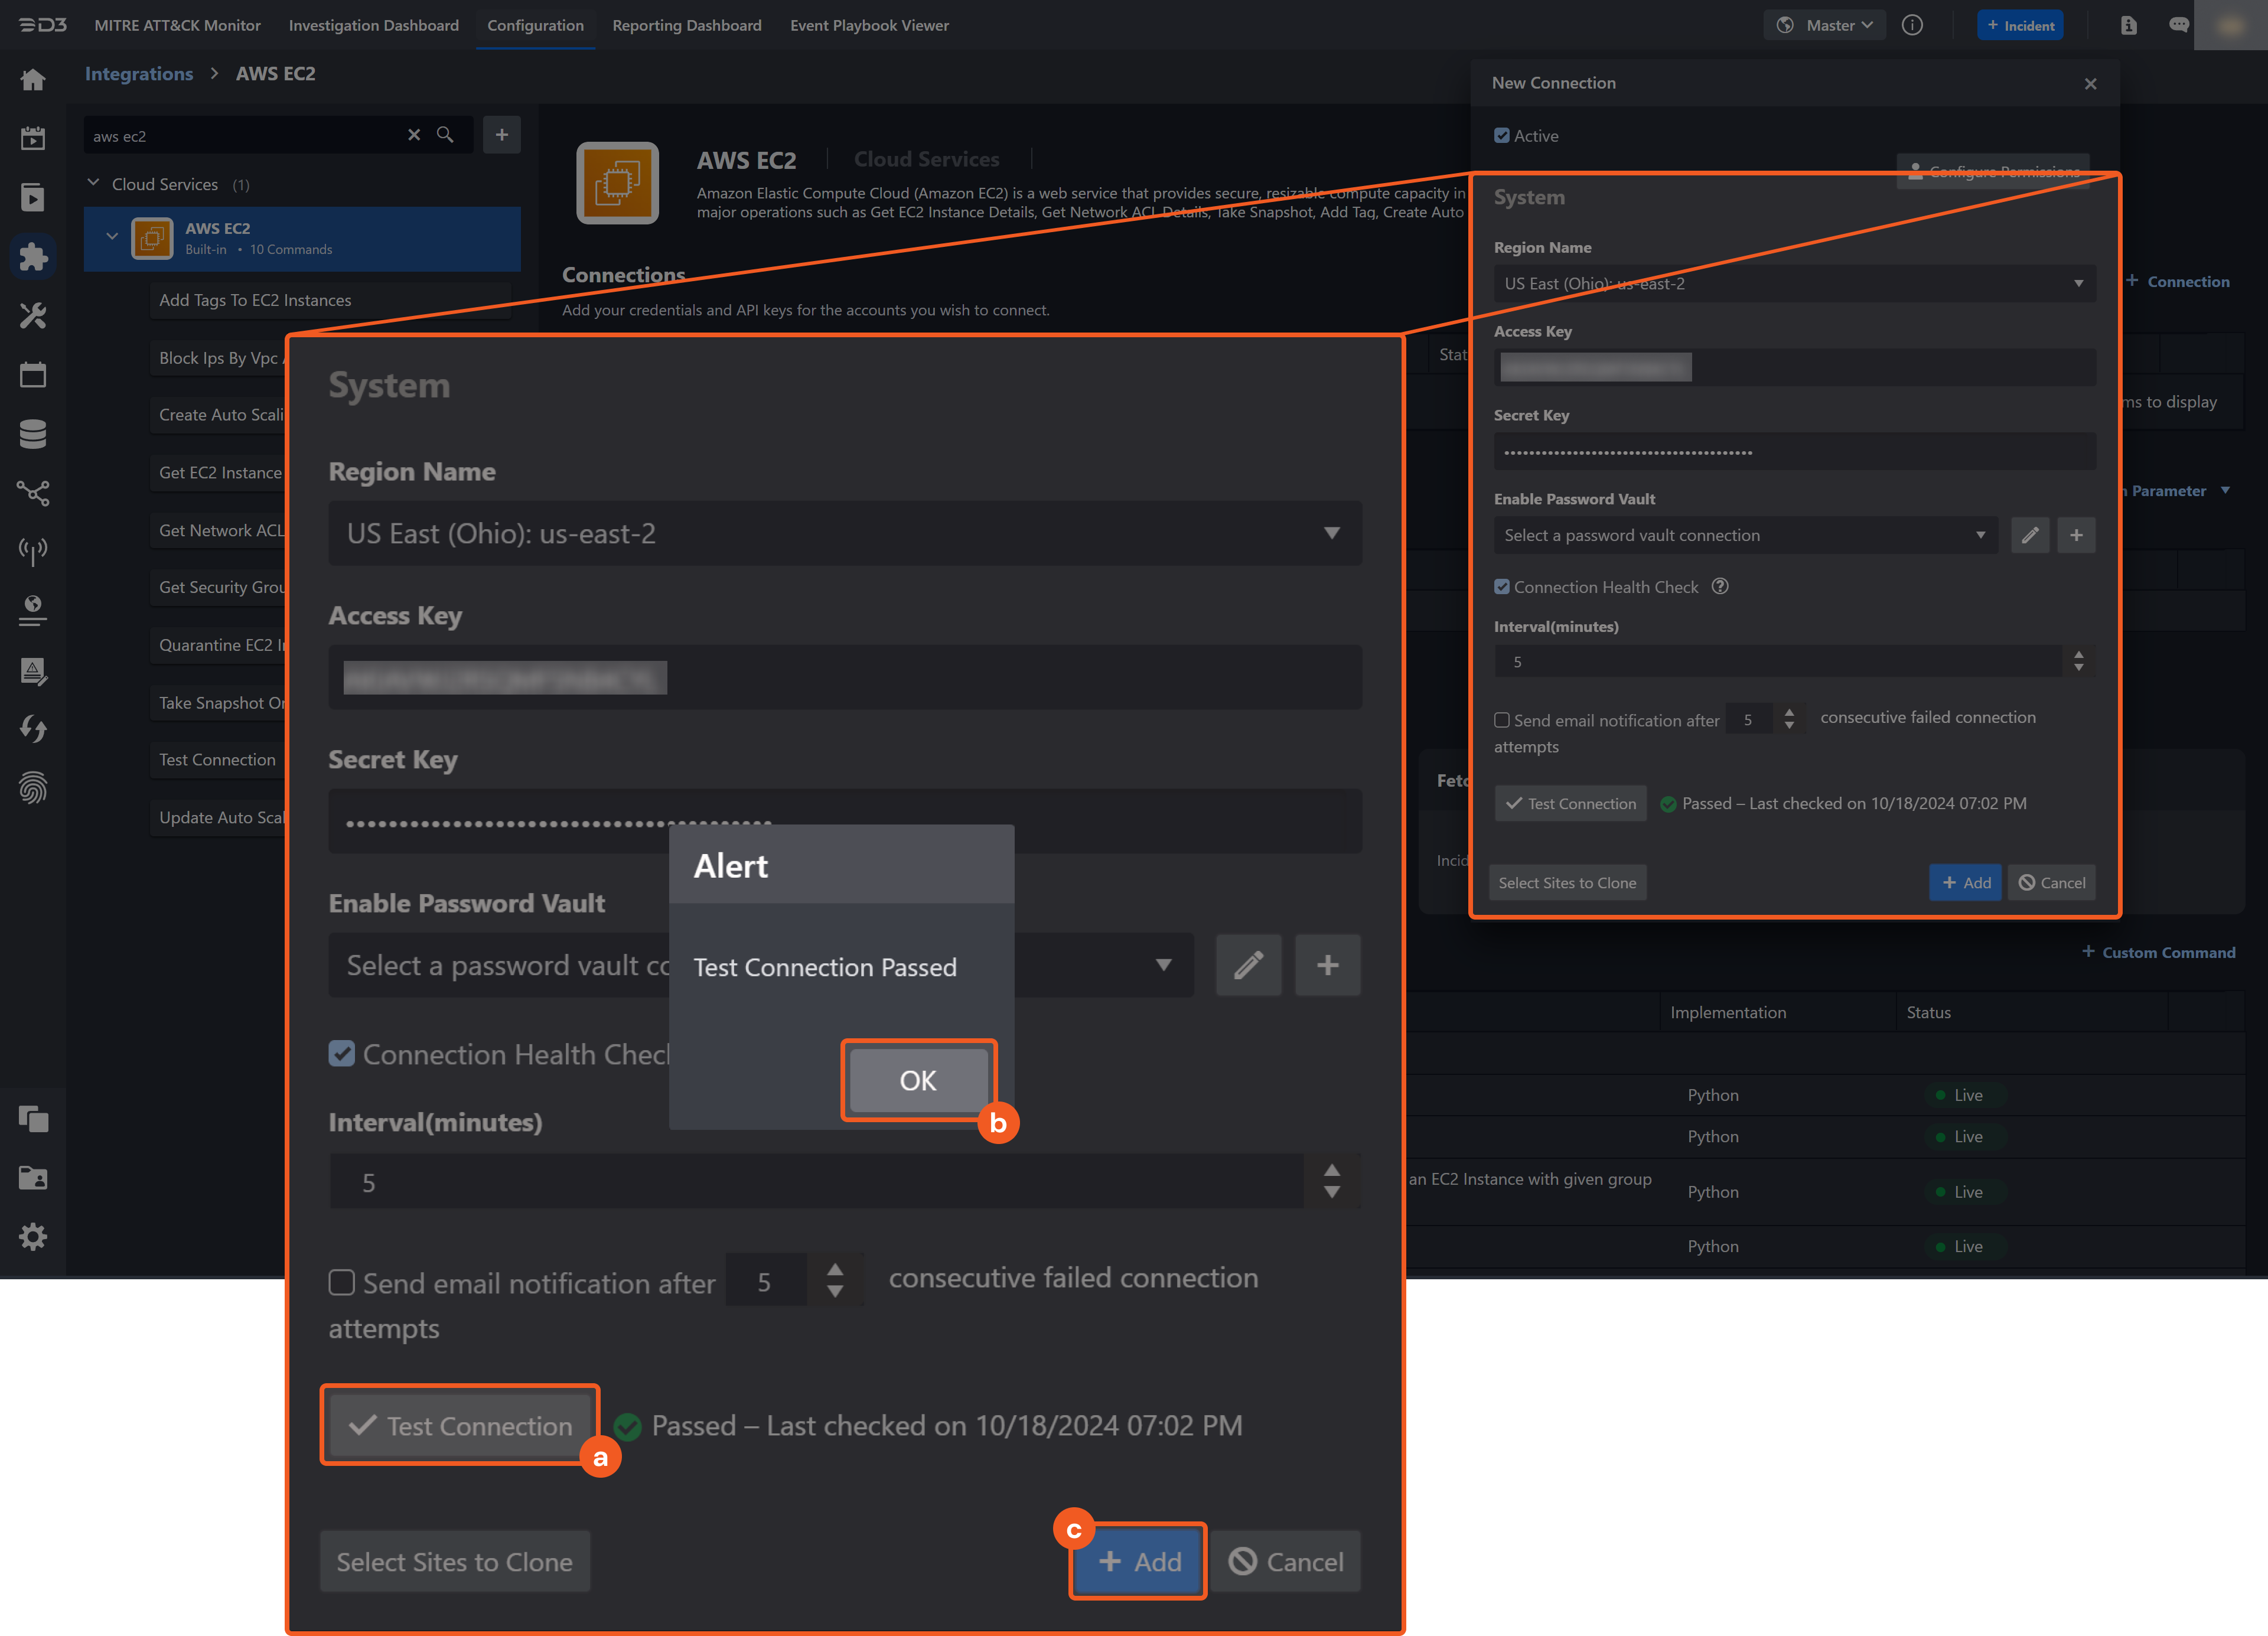
Task: Click the search magnifier in integration search
Action: [x=445, y=135]
